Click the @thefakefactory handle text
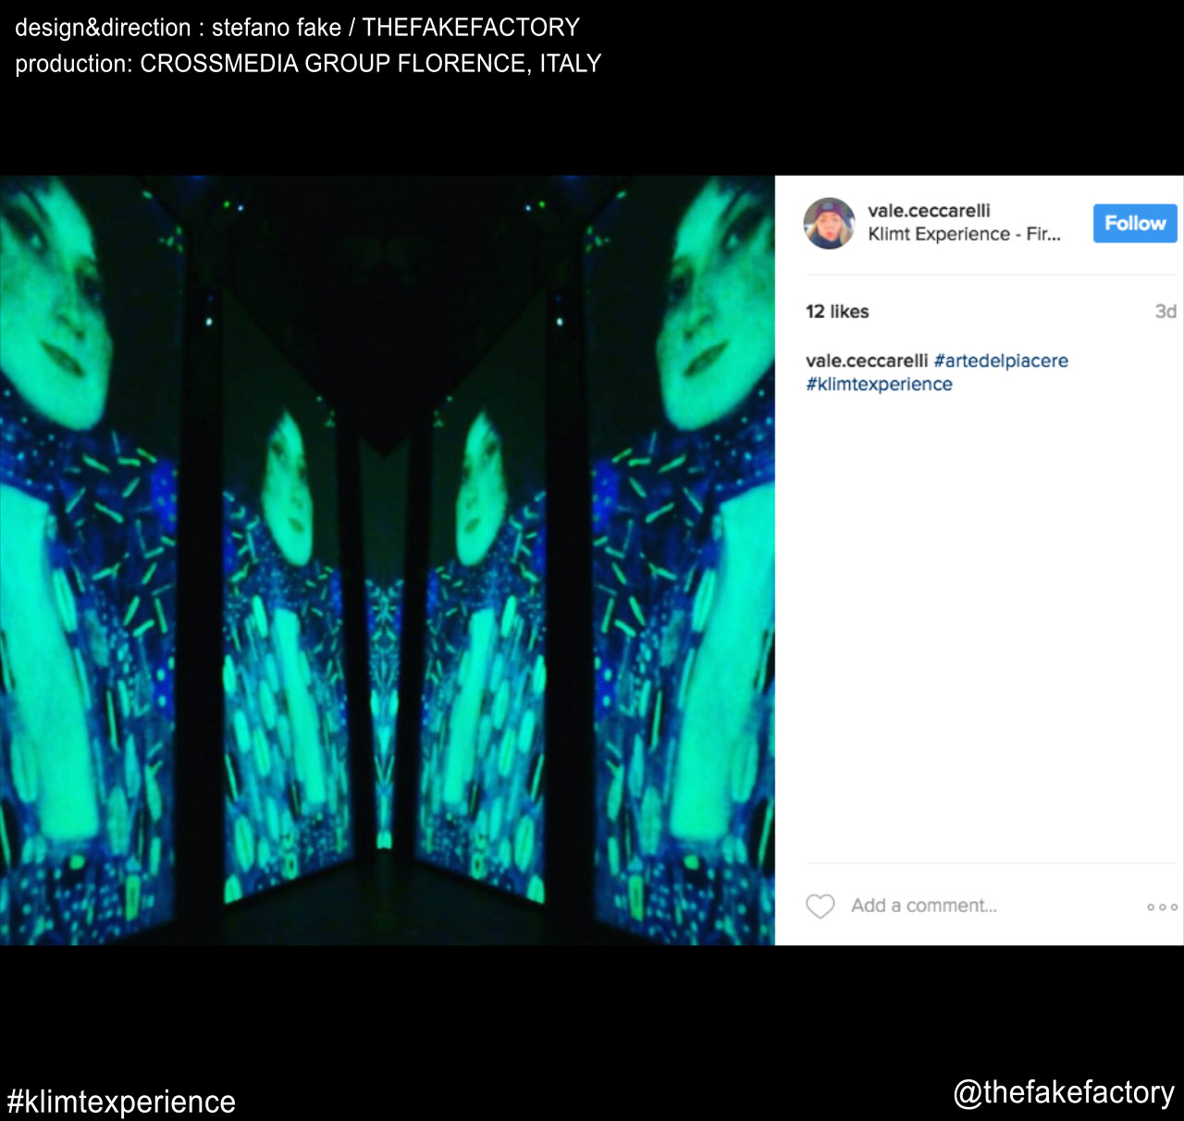1184x1121 pixels. tap(1064, 1092)
